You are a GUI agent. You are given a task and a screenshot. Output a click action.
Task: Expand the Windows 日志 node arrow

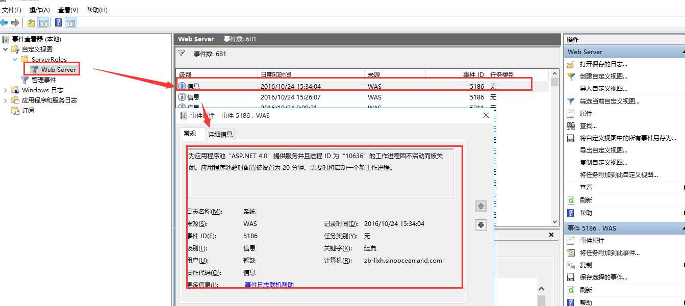point(6,90)
